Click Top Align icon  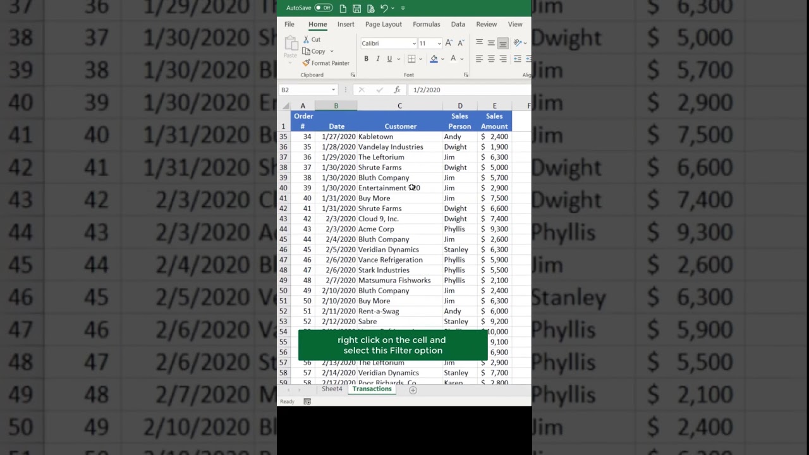(479, 43)
